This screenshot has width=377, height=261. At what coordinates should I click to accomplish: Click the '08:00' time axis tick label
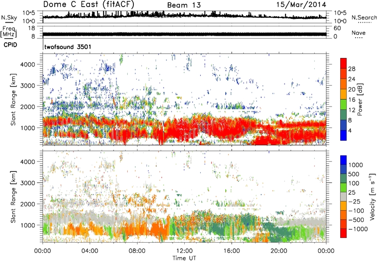[x=137, y=251]
